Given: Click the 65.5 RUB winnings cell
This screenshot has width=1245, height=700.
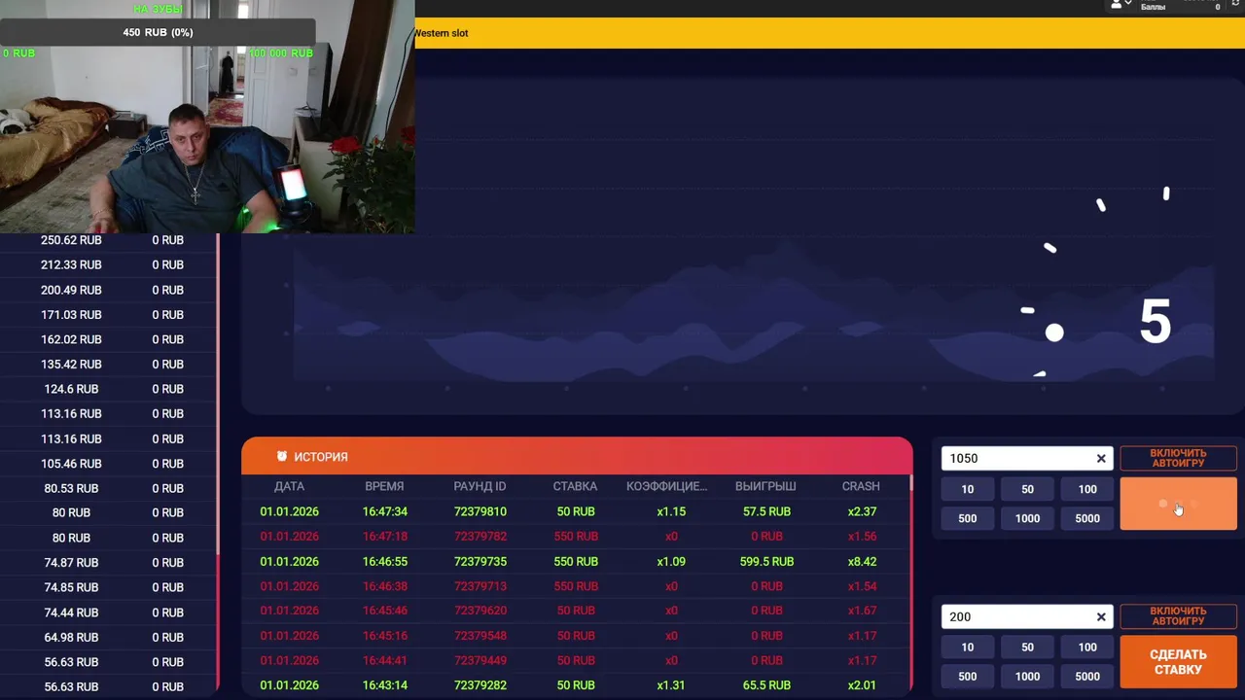Looking at the screenshot, I should 766,685.
